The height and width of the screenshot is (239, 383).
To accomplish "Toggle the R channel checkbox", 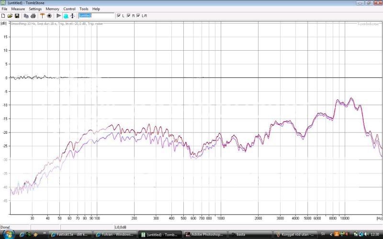I will pyautogui.click(x=129, y=16).
